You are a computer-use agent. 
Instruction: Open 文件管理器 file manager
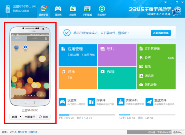(156, 48)
